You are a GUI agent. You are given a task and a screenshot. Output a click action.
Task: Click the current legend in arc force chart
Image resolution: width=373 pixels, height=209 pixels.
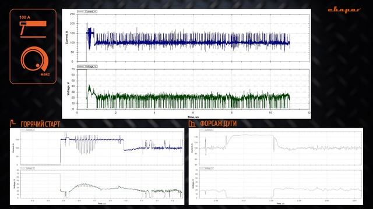pyautogui.click(x=207, y=130)
